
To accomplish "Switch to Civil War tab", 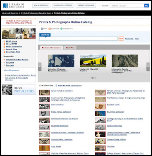I will [x=70, y=48].
